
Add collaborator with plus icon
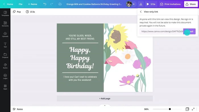[134, 4]
